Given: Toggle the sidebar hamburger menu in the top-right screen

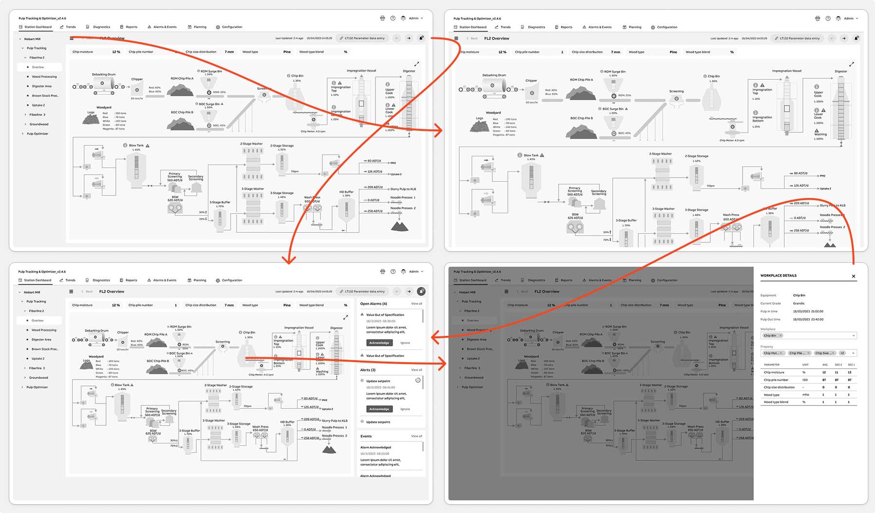Looking at the screenshot, I should (456, 38).
